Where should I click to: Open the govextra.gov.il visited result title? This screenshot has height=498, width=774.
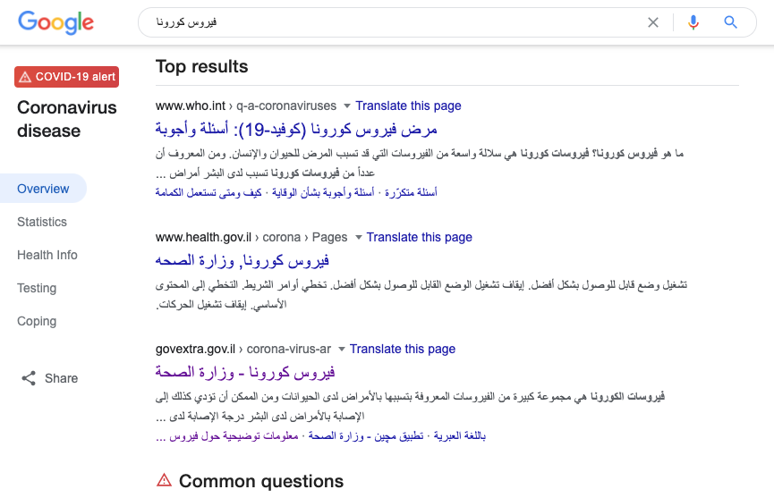(x=245, y=372)
